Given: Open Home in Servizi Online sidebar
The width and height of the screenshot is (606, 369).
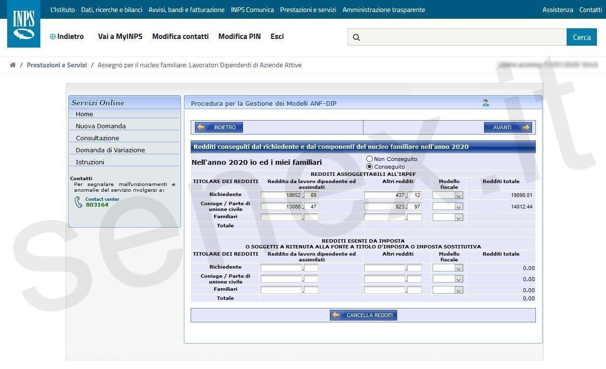Looking at the screenshot, I should pos(85,114).
